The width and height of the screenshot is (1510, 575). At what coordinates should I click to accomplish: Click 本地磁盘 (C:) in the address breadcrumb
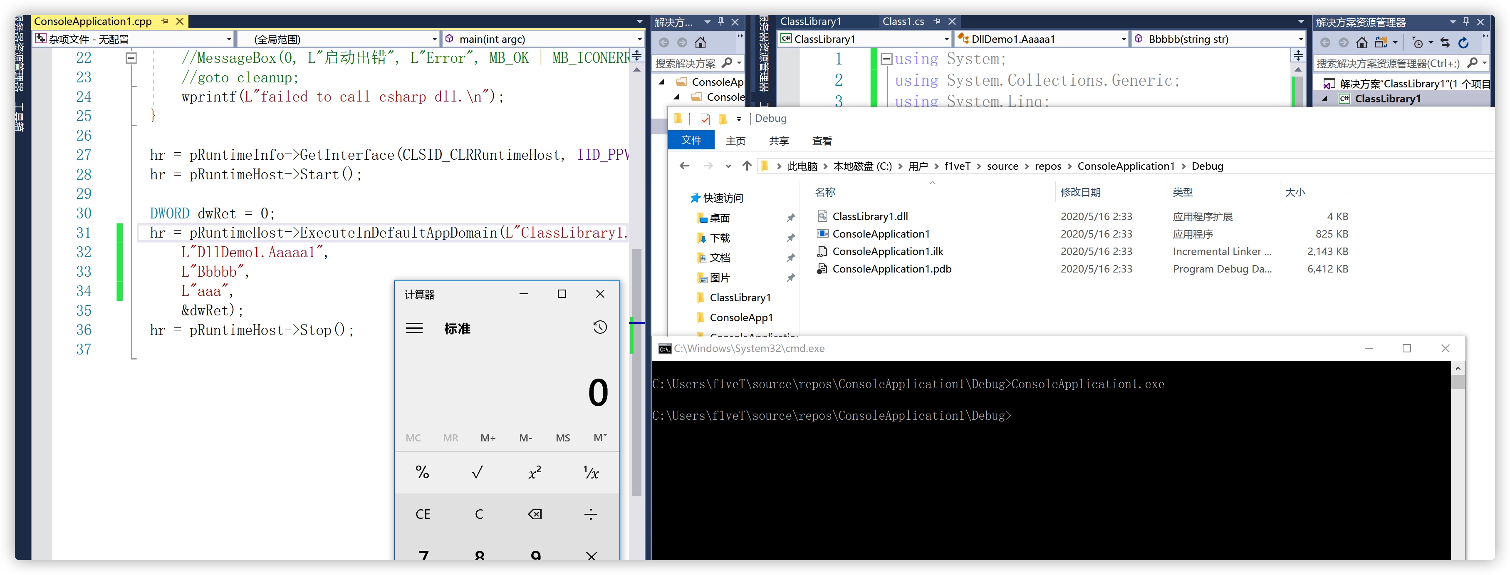(x=862, y=166)
